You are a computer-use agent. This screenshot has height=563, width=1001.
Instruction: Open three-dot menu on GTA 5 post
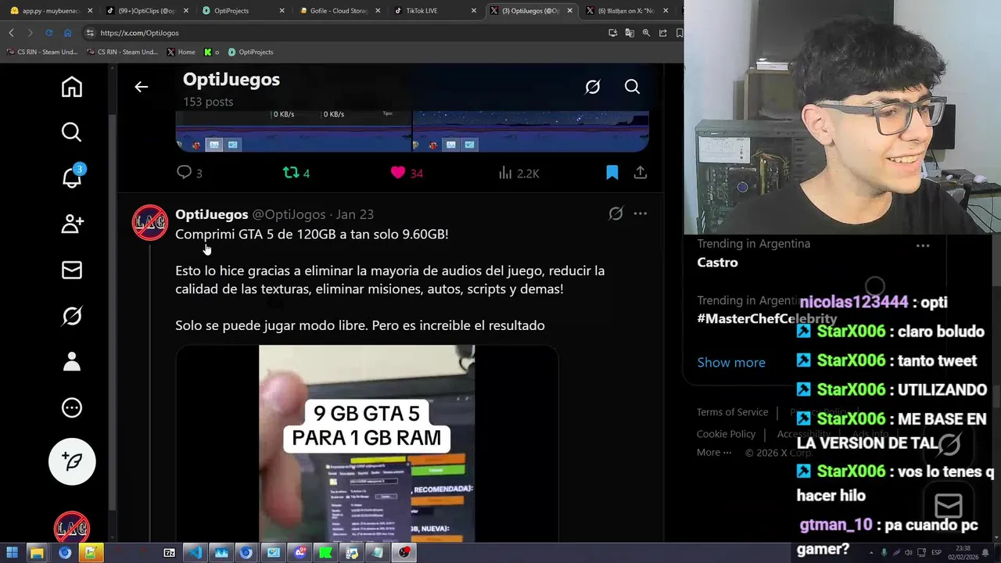(640, 213)
